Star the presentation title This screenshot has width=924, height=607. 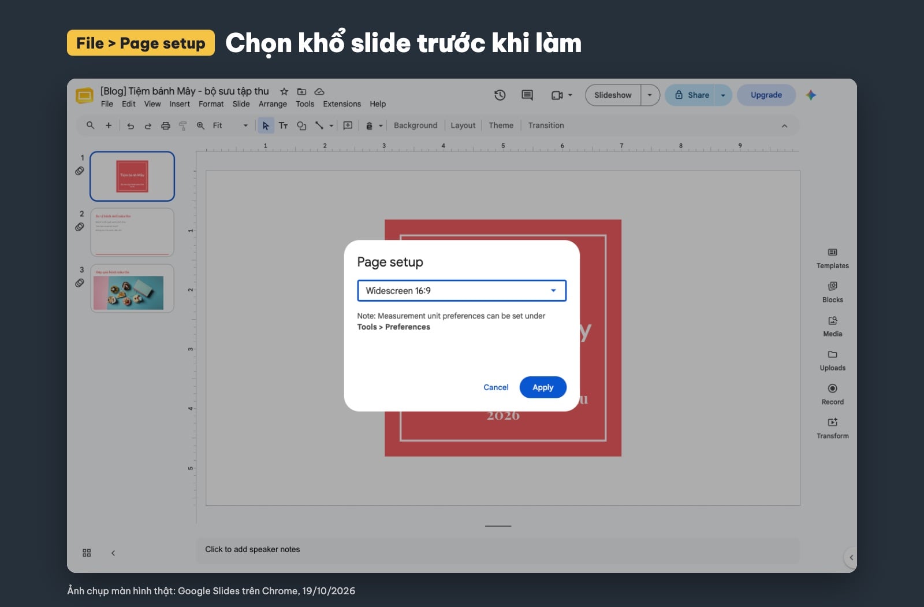[x=284, y=91]
